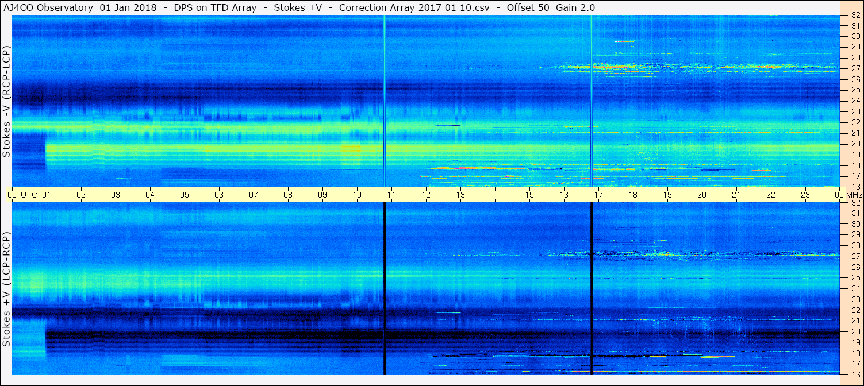Click the 32 MHz tick of the Stokes -V panel
Screen dimensions: 864x386
click(x=855, y=15)
